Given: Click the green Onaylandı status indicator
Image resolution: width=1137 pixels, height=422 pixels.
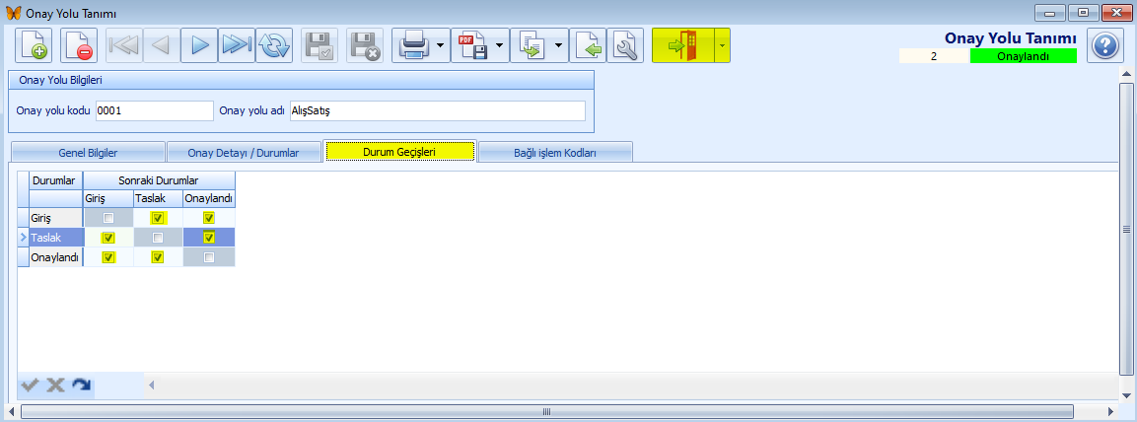Looking at the screenshot, I should point(1023,57).
